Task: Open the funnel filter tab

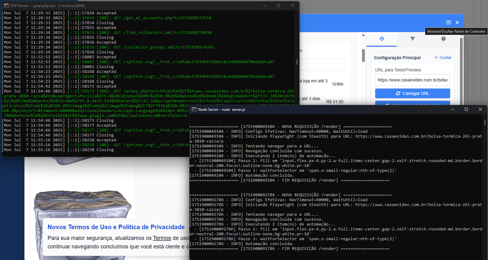Action: [x=413, y=39]
